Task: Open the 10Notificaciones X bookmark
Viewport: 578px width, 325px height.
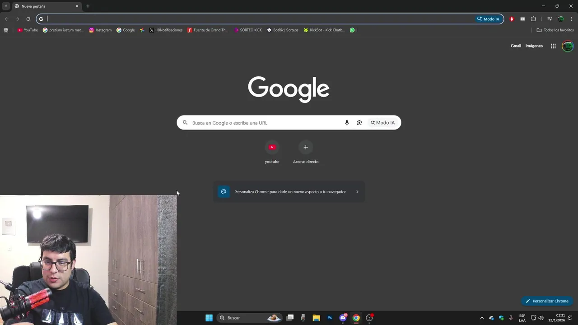Action: point(166,30)
